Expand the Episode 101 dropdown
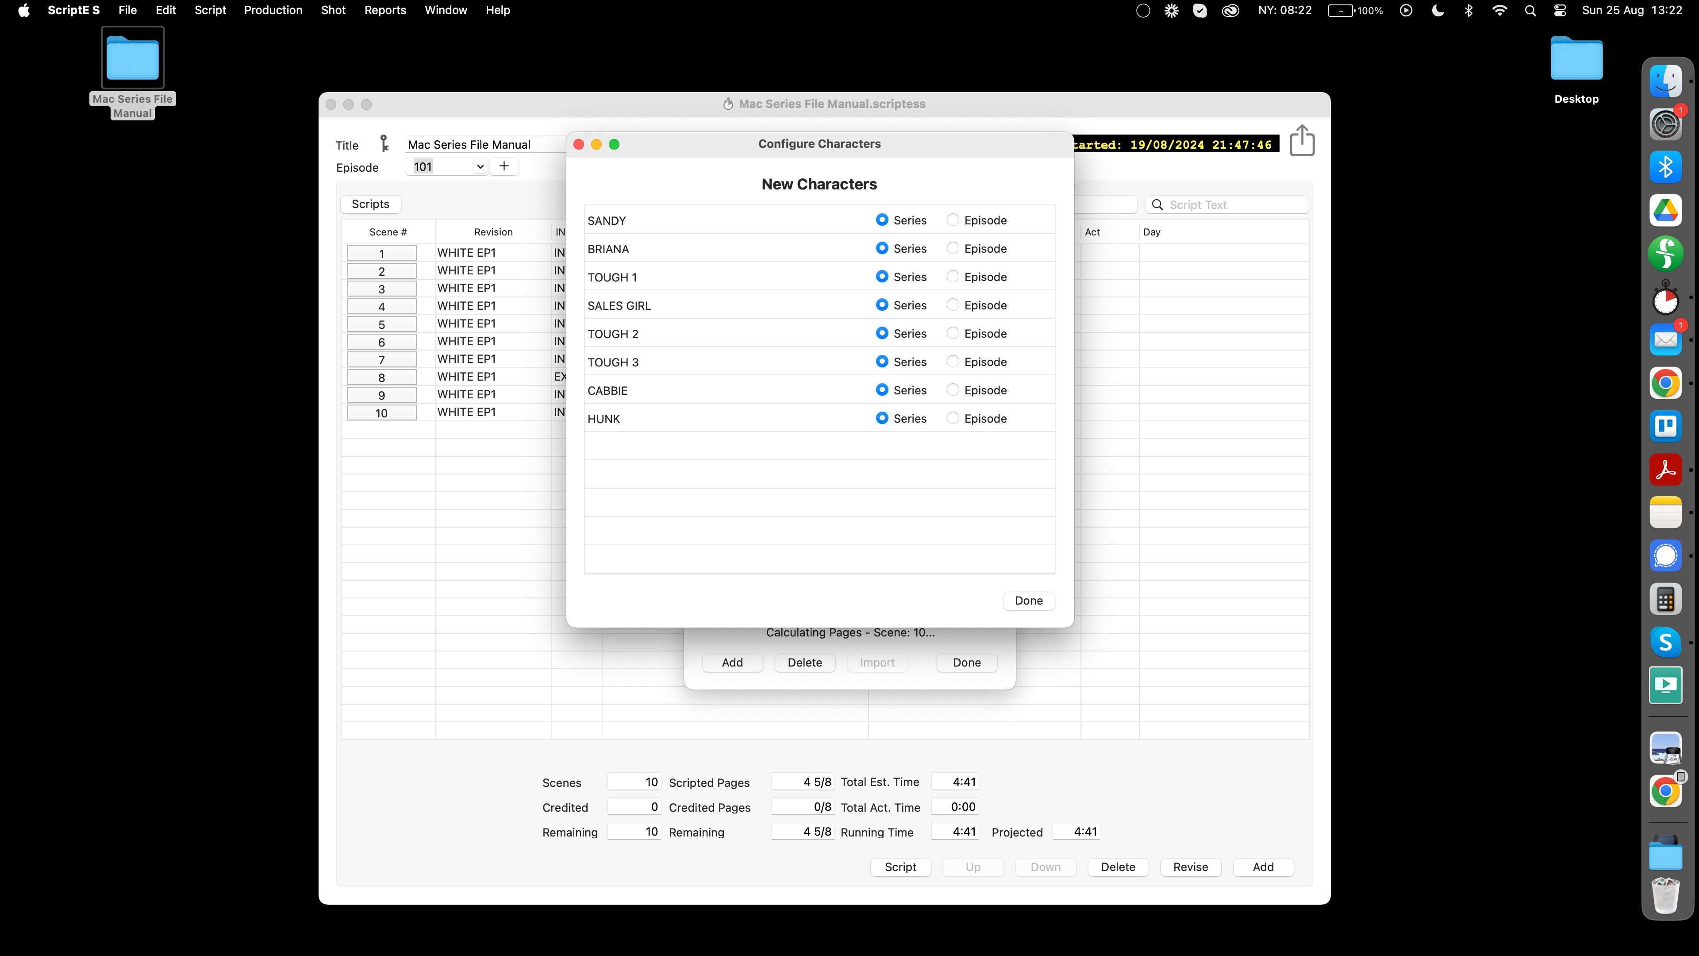Image resolution: width=1699 pixels, height=956 pixels. (480, 167)
